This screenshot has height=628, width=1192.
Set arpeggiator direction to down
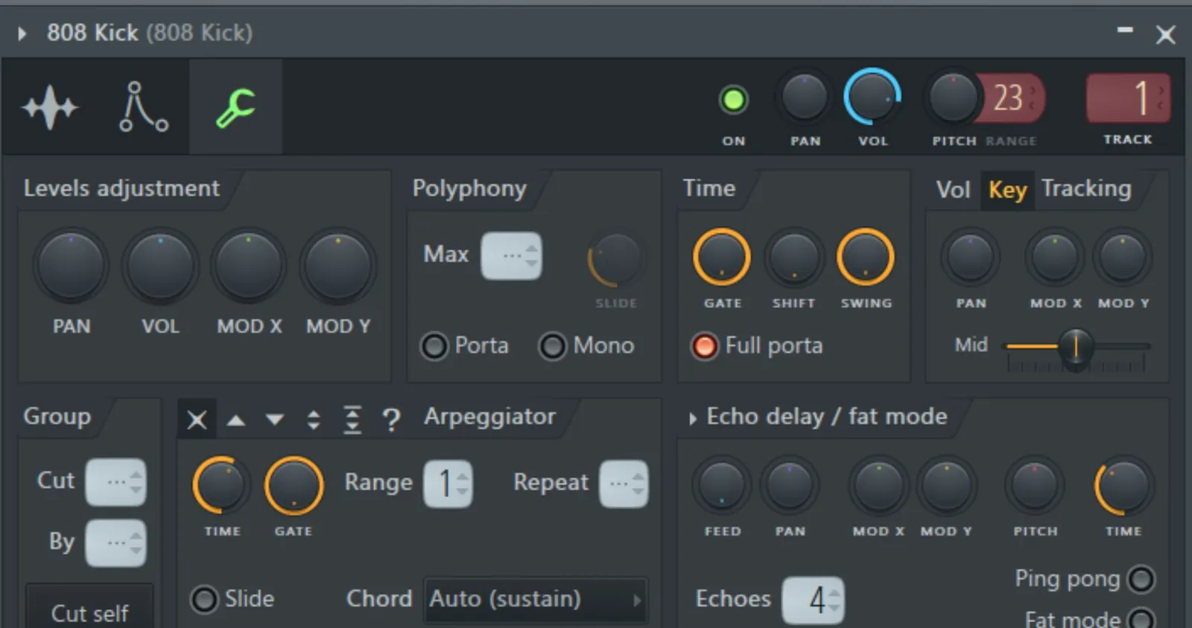(275, 420)
